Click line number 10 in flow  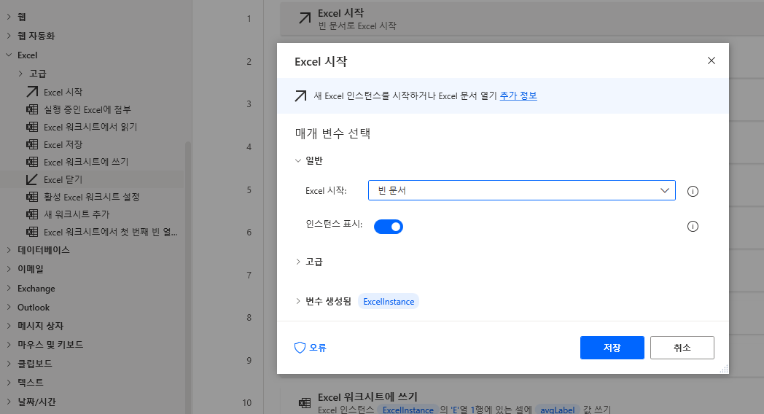click(247, 403)
